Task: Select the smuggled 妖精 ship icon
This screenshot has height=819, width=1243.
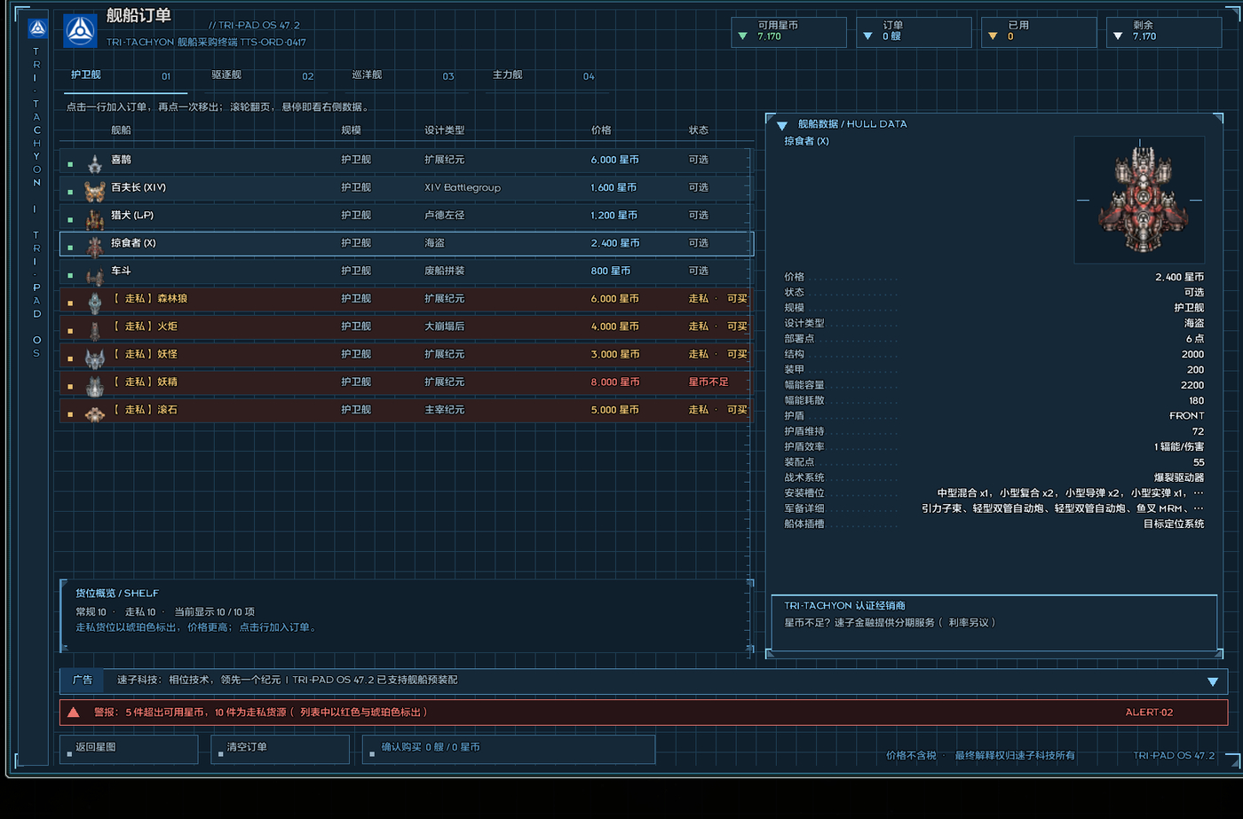Action: click(x=95, y=385)
